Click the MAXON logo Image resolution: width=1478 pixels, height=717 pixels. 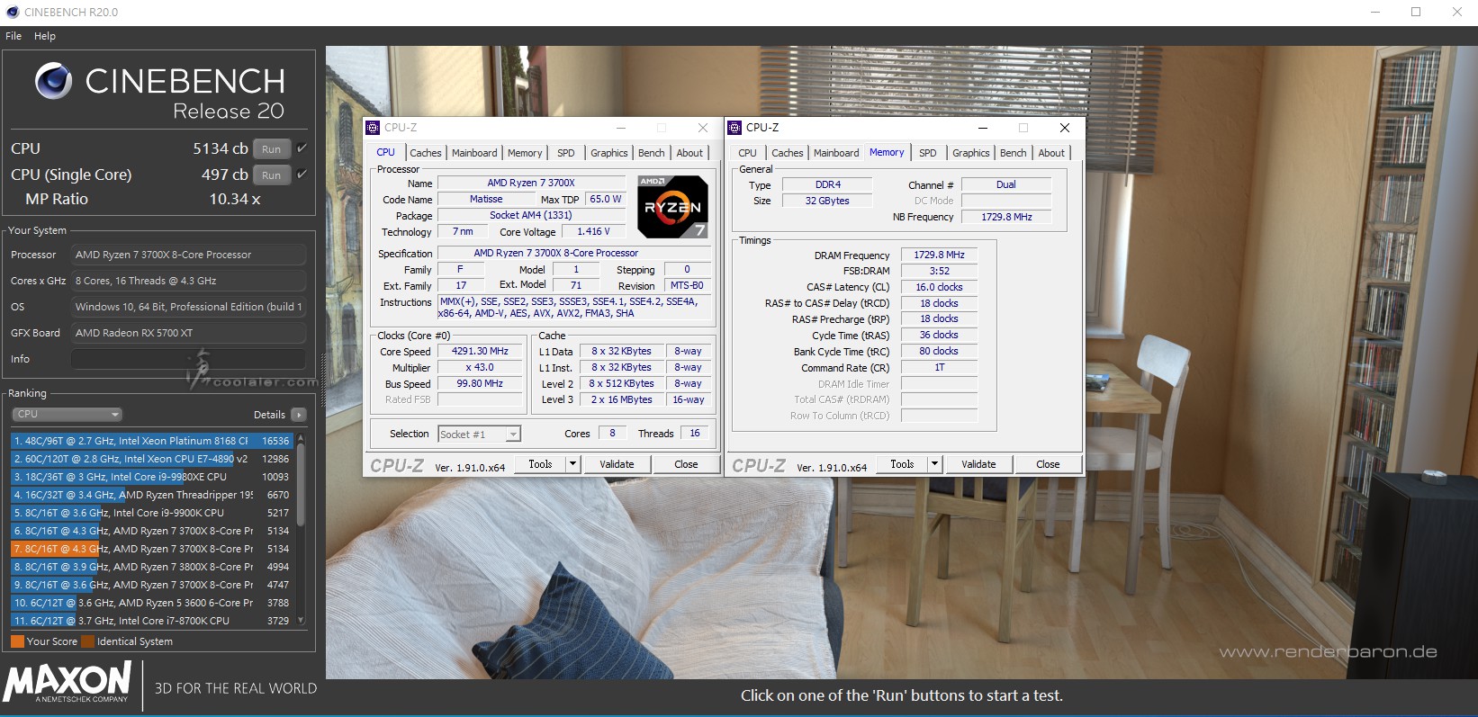(x=68, y=682)
